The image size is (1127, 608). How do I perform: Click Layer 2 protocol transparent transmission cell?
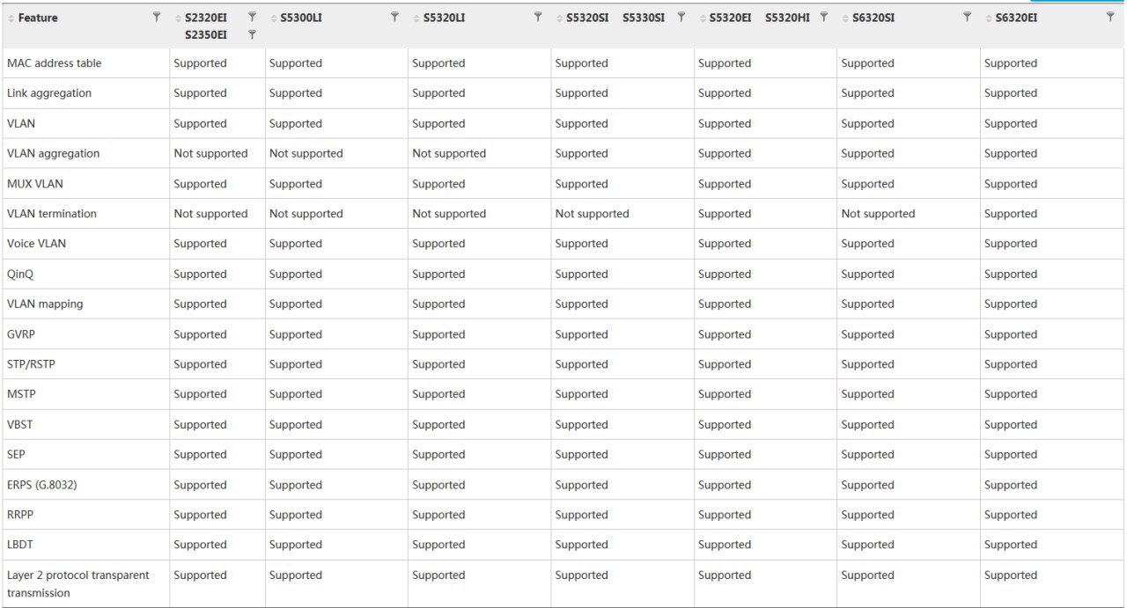point(78,583)
